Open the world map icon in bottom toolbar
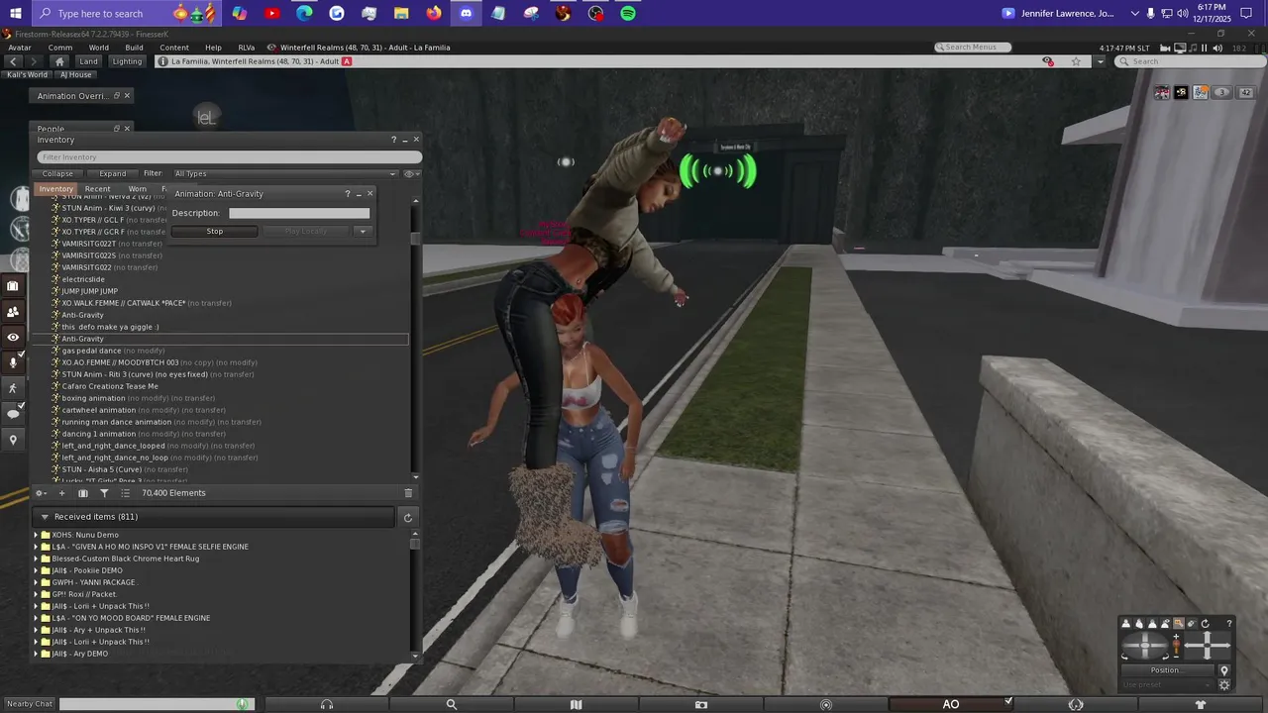 [x=577, y=704]
